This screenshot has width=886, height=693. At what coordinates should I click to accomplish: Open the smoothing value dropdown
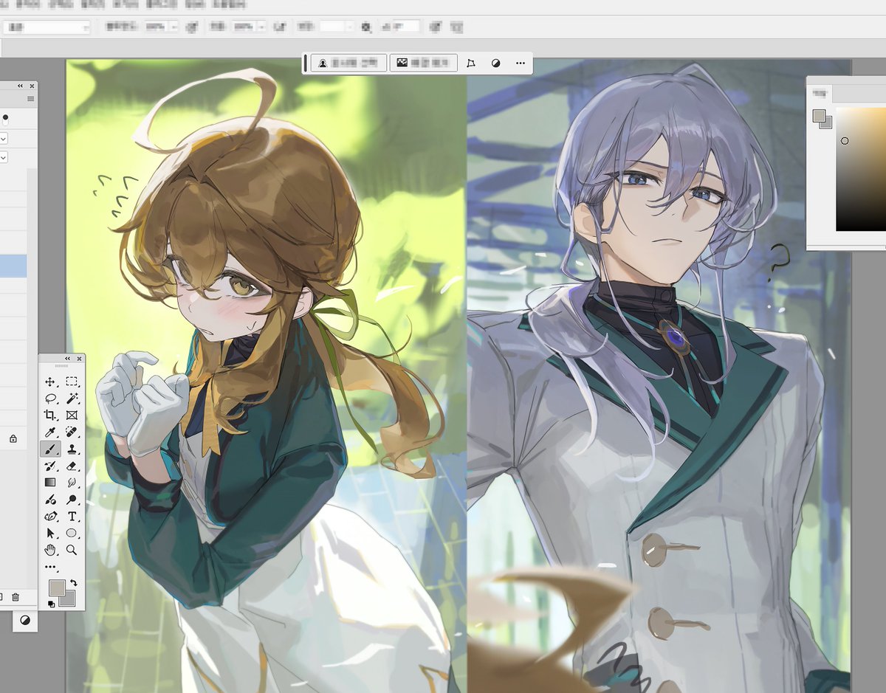(x=350, y=27)
